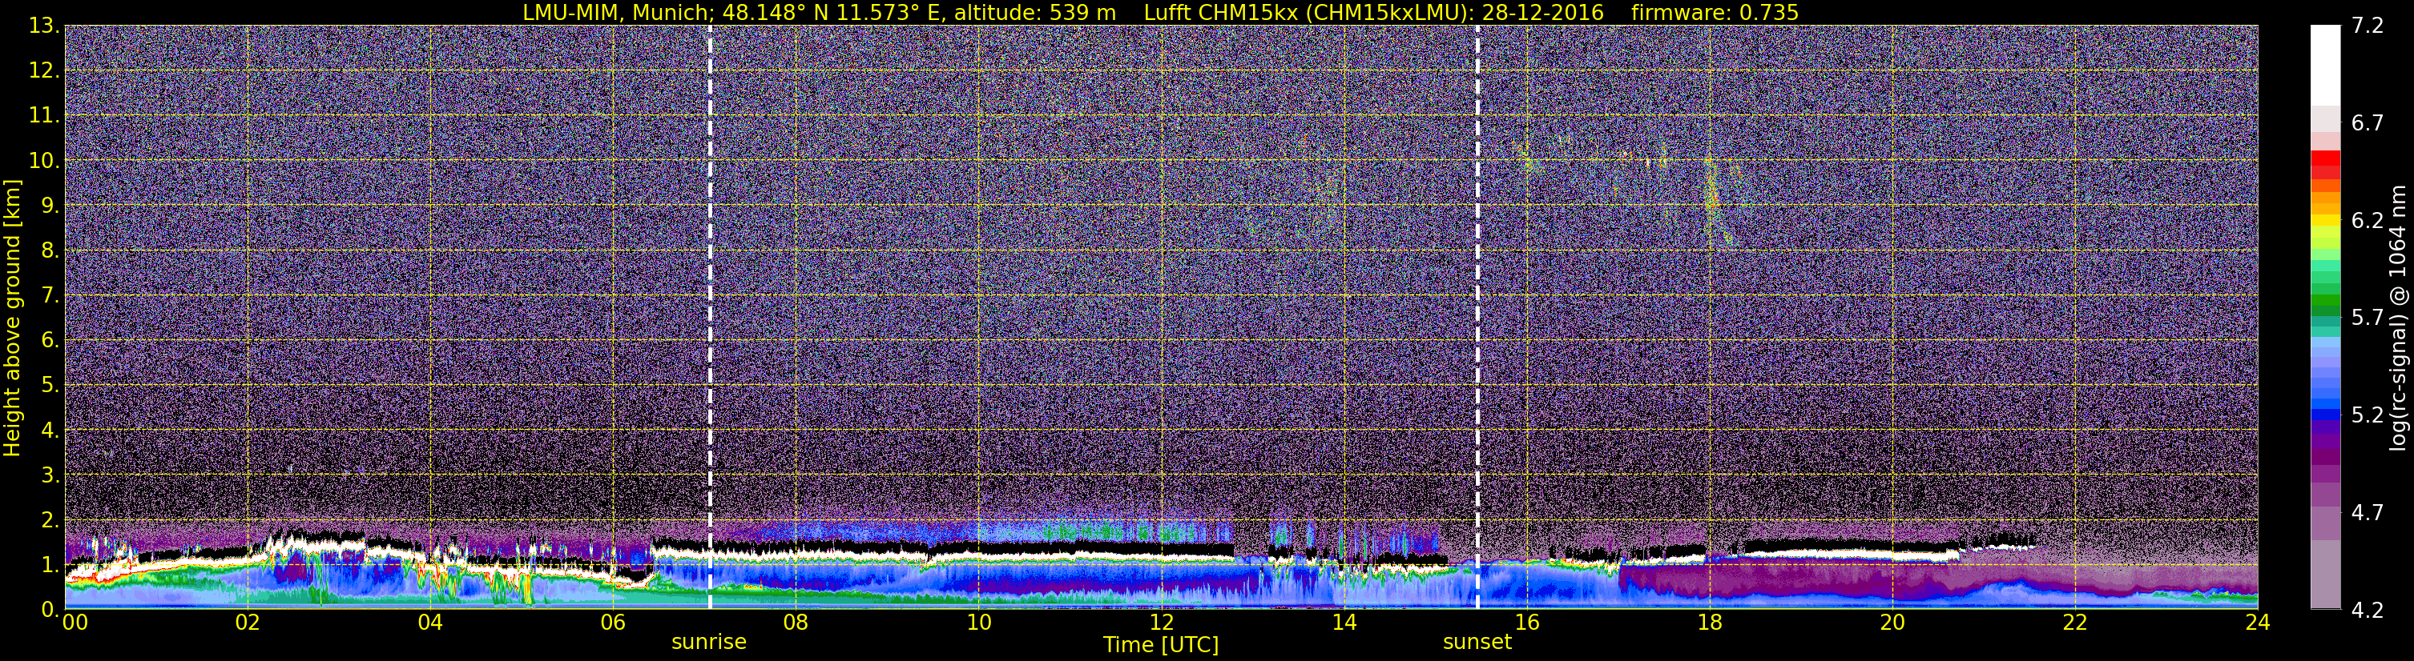Click the white top segment of the colorbar

pyautogui.click(x=2325, y=65)
